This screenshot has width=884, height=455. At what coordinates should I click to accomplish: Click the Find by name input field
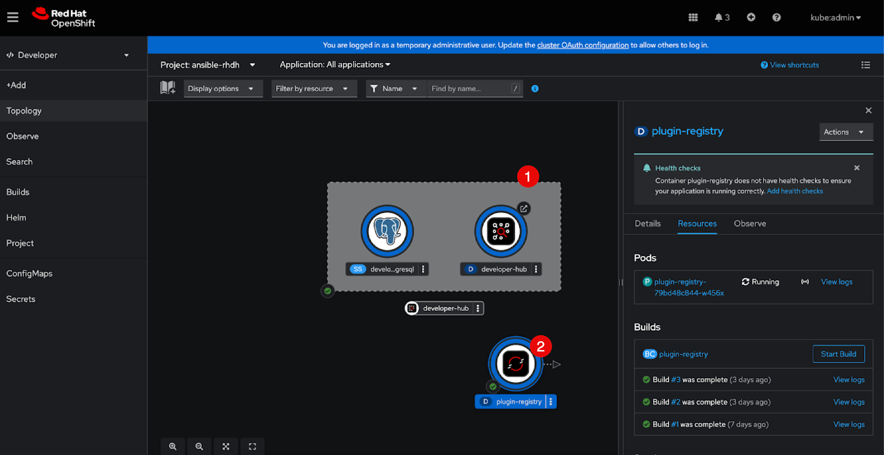[x=474, y=88]
